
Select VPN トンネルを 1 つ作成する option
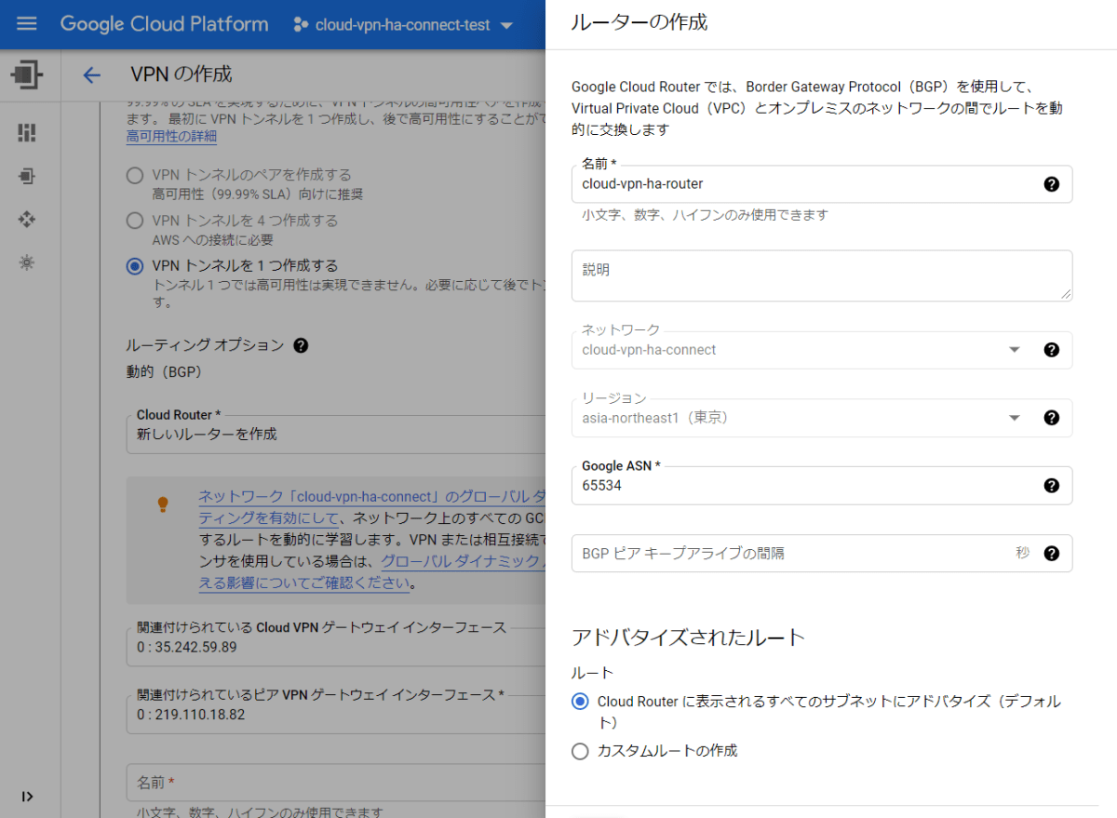click(135, 266)
